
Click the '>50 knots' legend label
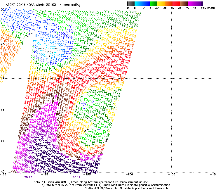(x=208, y=8)
